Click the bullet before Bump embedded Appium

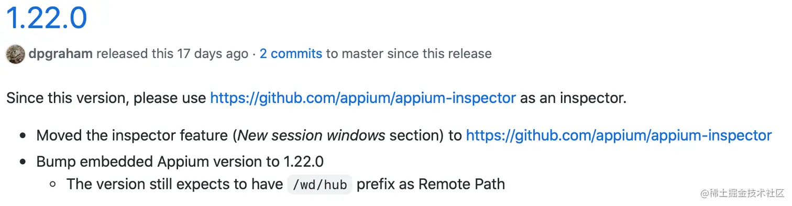[23, 162]
